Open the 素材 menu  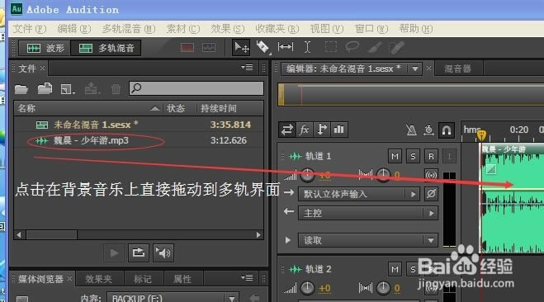coord(182,28)
